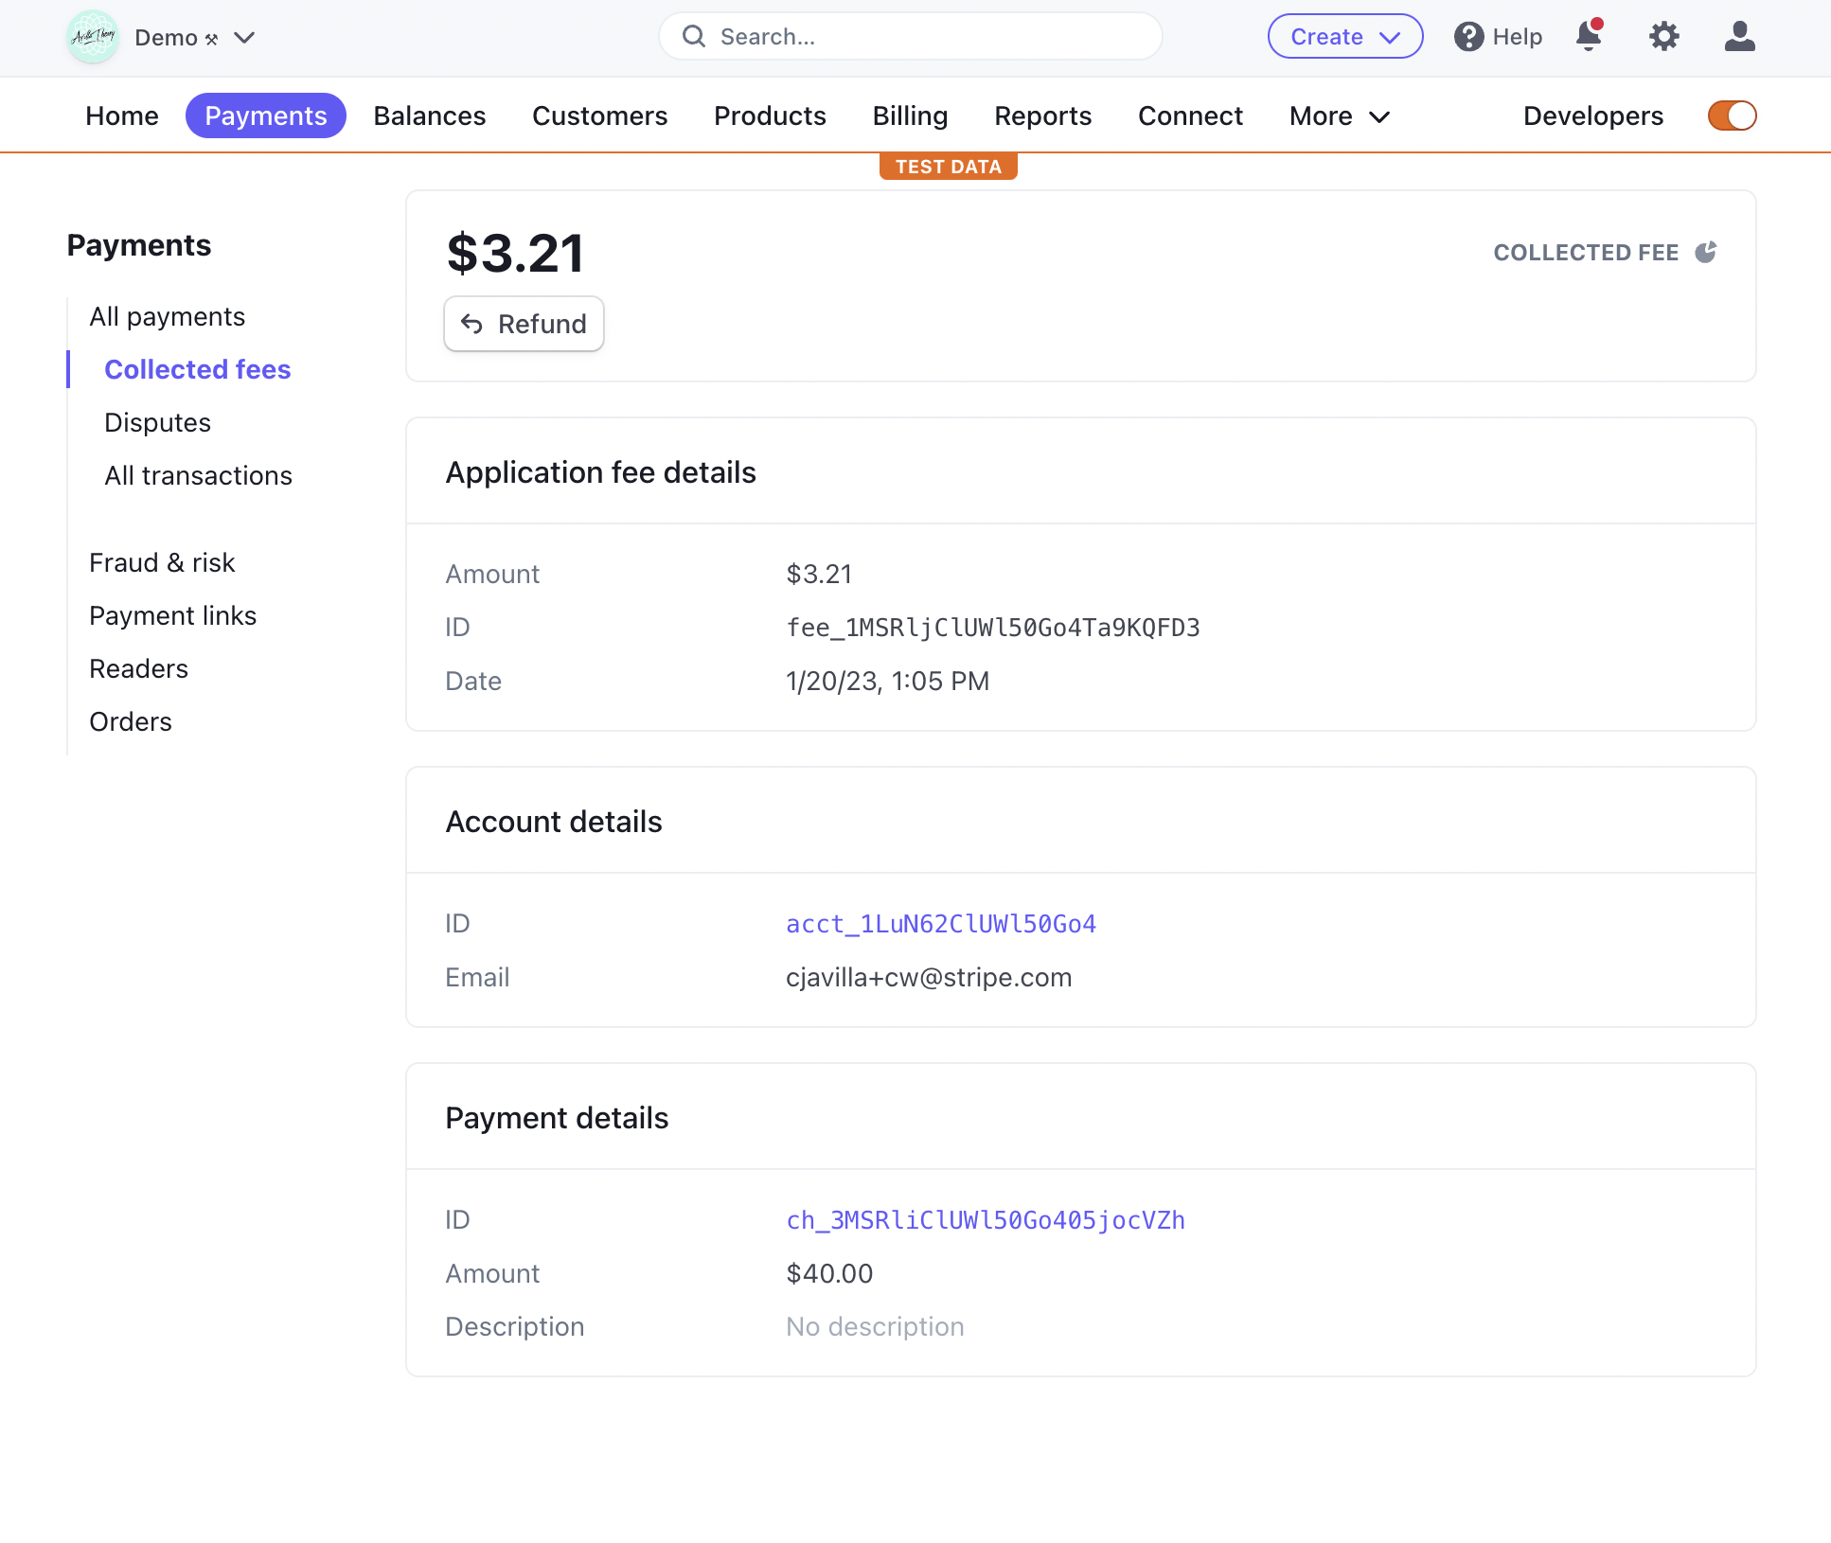
Task: Open the Demo account switcher chevron
Action: 243,38
